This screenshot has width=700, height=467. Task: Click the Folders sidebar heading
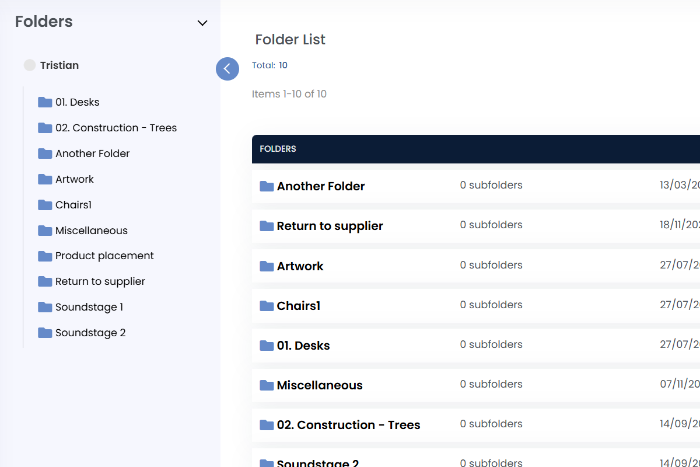pos(44,22)
